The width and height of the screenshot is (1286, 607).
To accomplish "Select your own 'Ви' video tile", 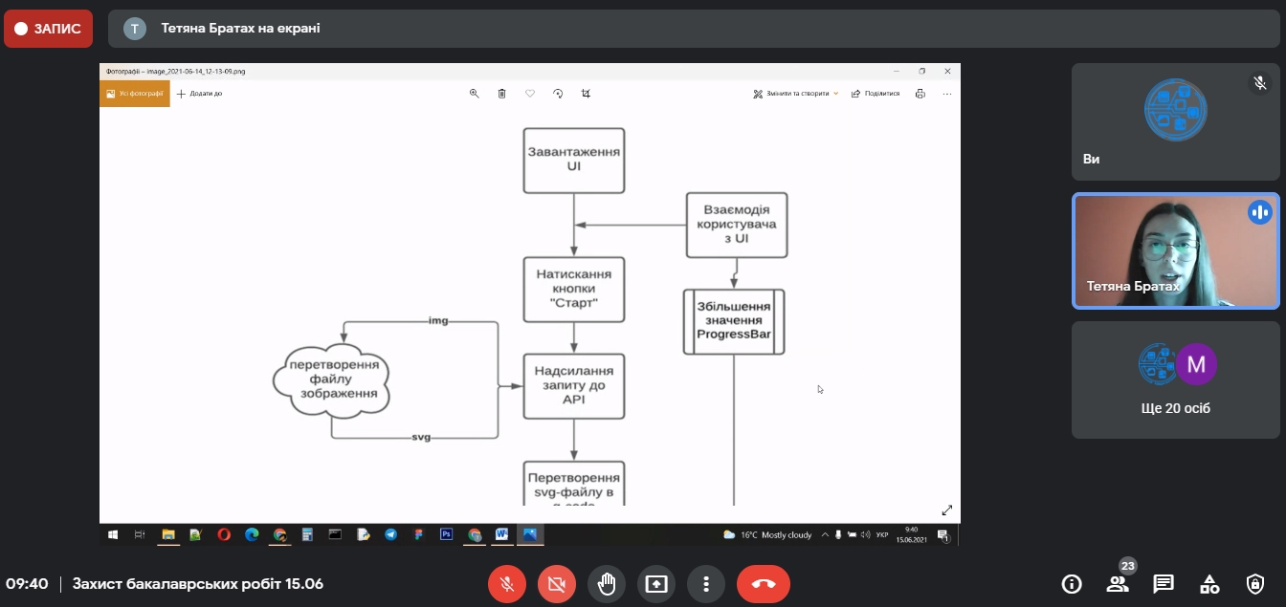I will tap(1175, 121).
